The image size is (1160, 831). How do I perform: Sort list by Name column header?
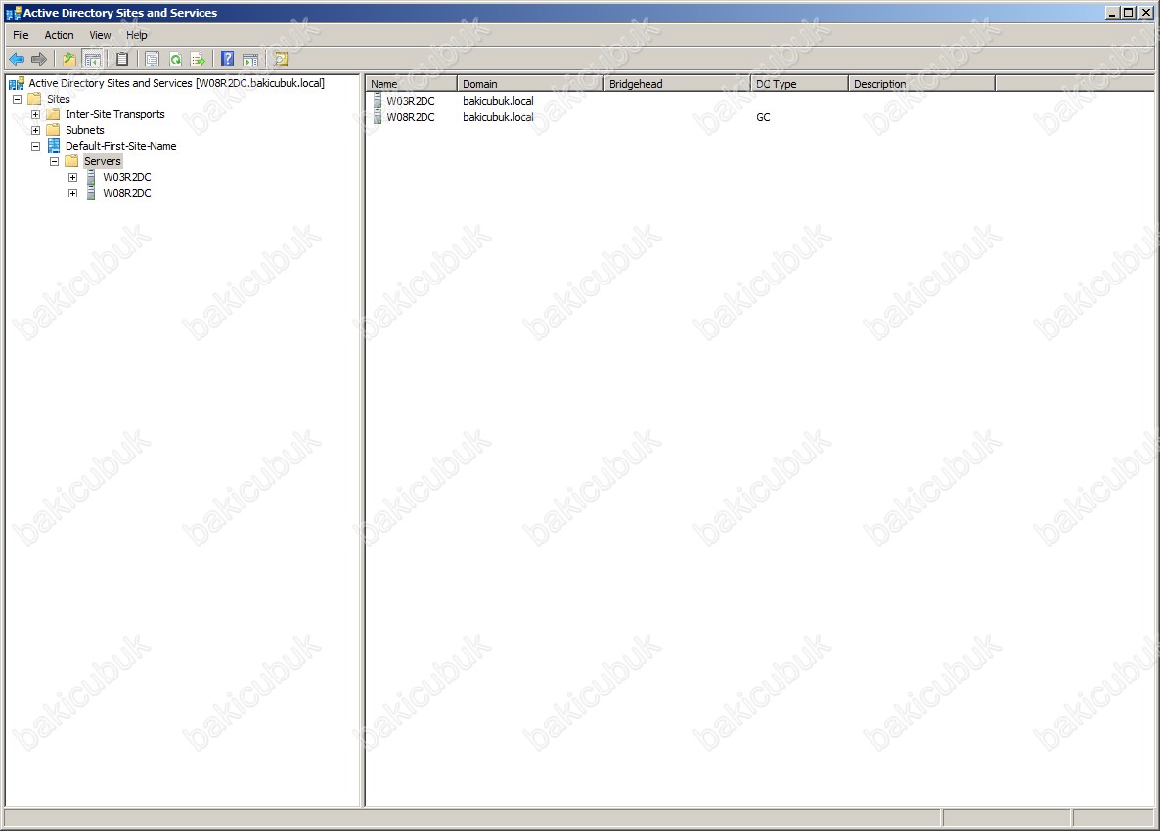click(x=412, y=83)
